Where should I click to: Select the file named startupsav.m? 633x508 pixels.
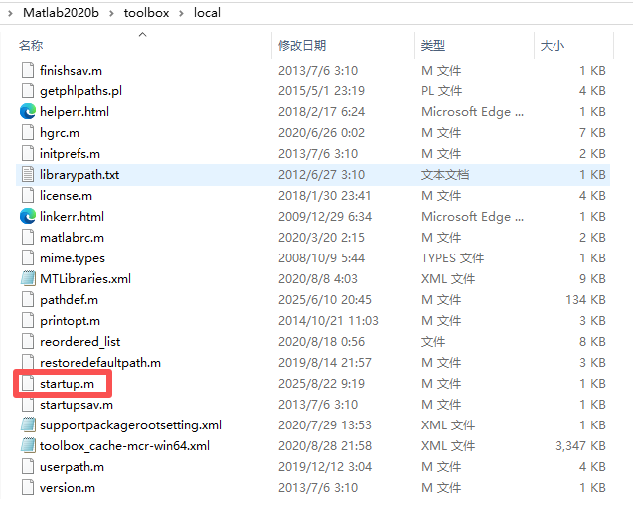77,405
